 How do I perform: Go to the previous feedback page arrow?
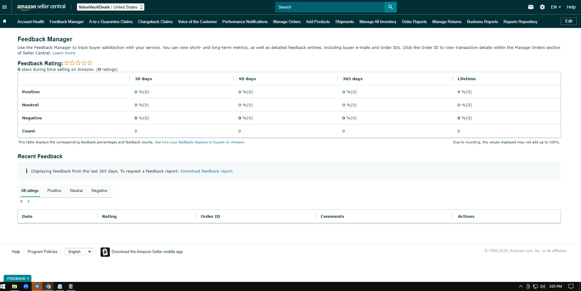pyautogui.click(x=21, y=201)
